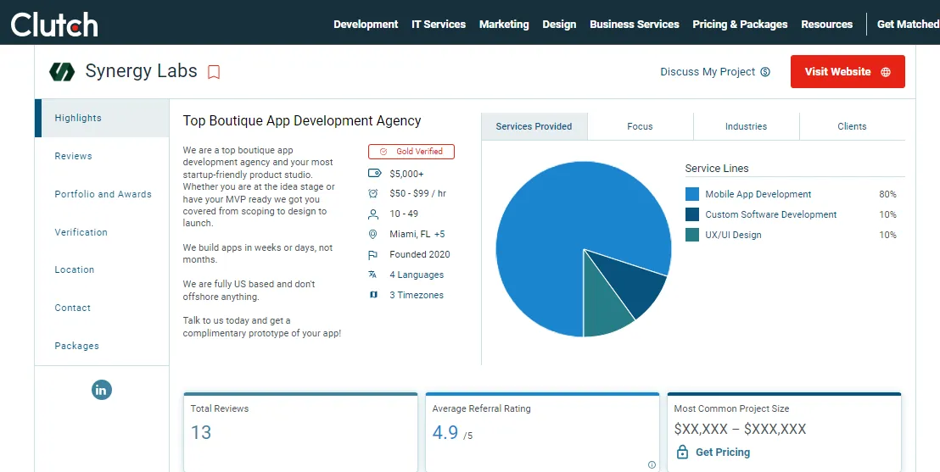The height and width of the screenshot is (472, 940).
Task: Click the UX/UI Design legend label
Action: click(x=733, y=235)
